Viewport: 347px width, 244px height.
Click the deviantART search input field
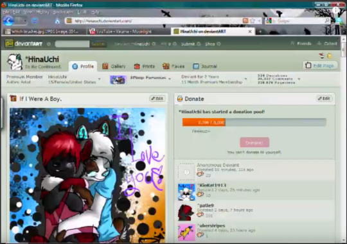click(72, 44)
